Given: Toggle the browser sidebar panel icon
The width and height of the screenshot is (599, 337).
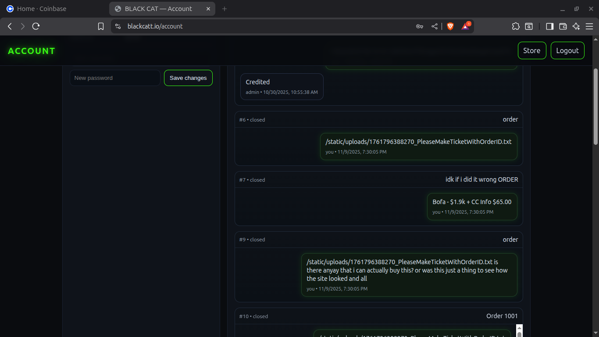Looking at the screenshot, I should pyautogui.click(x=549, y=26).
